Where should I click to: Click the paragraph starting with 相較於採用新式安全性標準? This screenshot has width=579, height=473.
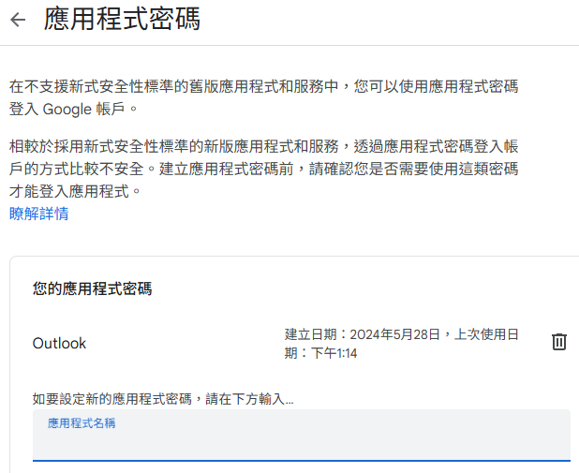[x=263, y=169]
